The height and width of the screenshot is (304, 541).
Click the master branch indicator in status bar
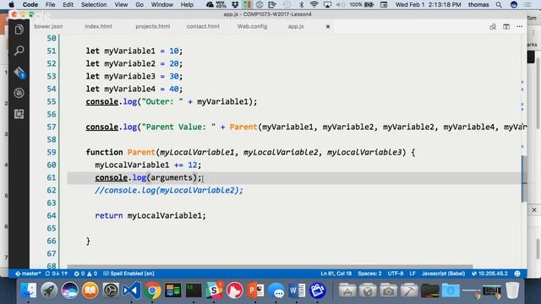click(x=28, y=274)
